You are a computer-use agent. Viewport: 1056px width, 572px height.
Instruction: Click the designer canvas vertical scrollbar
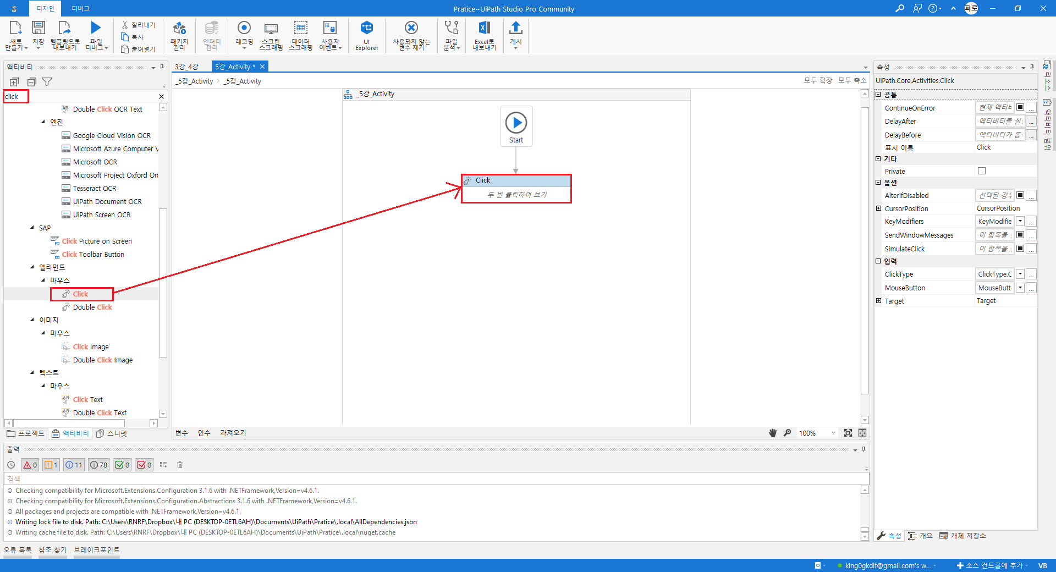(865, 250)
